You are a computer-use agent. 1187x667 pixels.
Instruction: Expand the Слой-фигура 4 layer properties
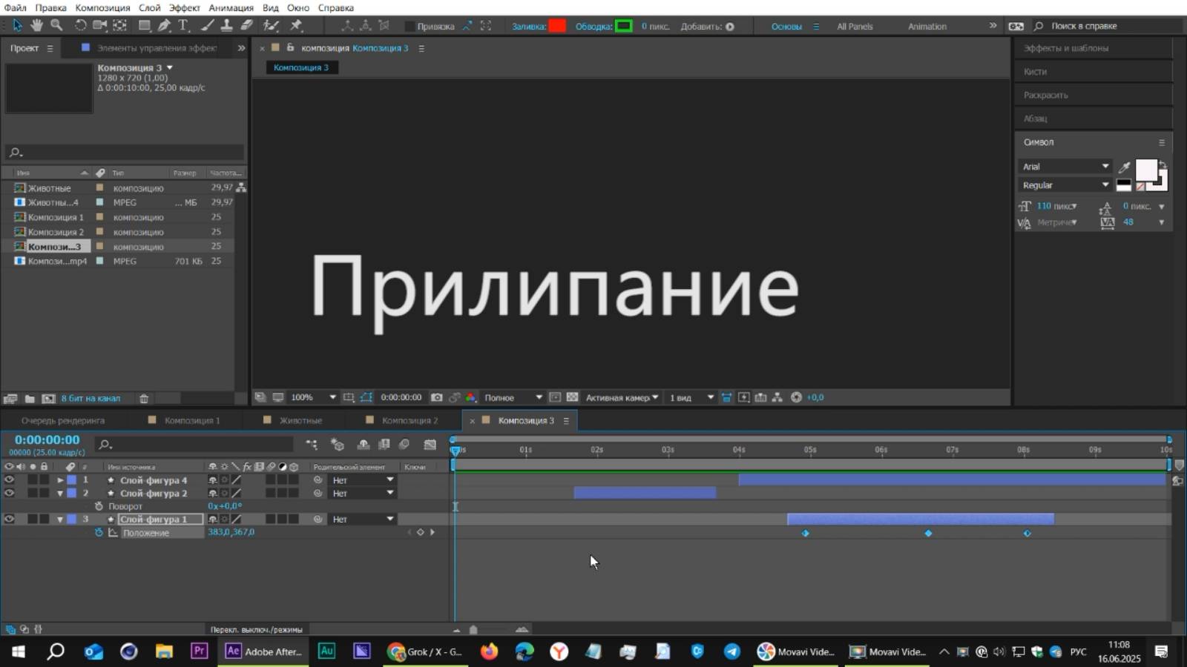(60, 479)
